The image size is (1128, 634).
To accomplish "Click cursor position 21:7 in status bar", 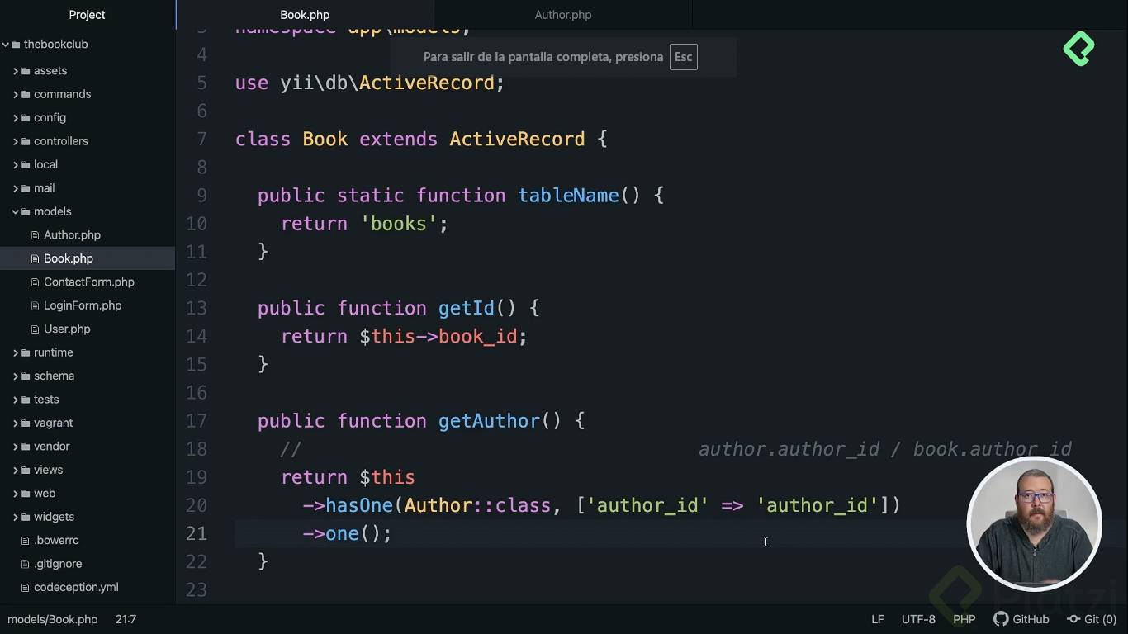I will [126, 619].
